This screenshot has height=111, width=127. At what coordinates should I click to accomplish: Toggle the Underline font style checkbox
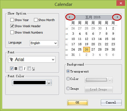point(29,69)
